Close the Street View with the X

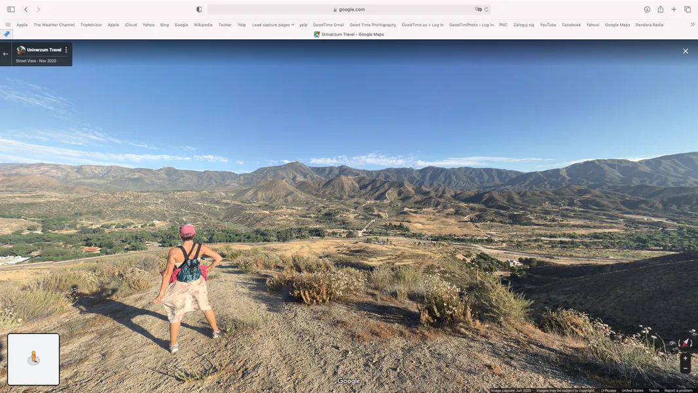[686, 51]
